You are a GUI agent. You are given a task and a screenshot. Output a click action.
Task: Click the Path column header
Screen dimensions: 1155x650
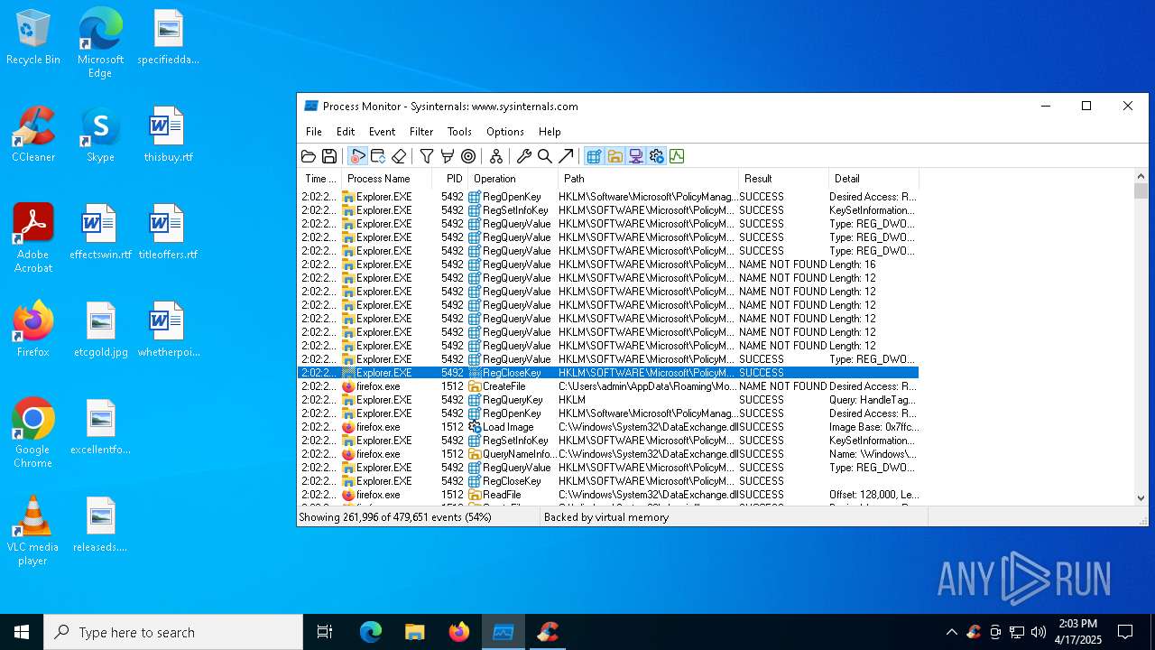coord(649,179)
